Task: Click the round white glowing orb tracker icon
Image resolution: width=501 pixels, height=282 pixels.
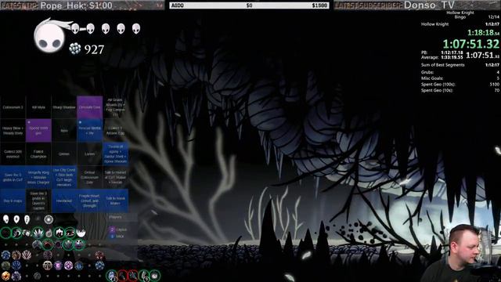Action: click(x=49, y=219)
